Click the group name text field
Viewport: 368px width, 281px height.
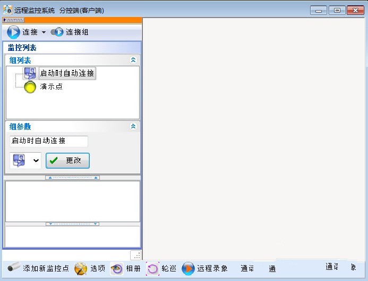48,141
